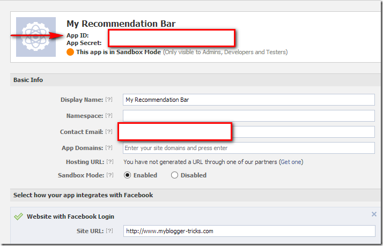Click the App Domains input field
The height and width of the screenshot is (246, 383).
[248, 148]
